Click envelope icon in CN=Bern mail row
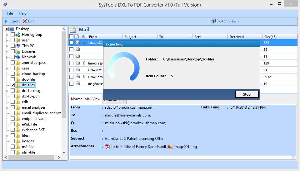The image size is (300, 171). click(77, 76)
